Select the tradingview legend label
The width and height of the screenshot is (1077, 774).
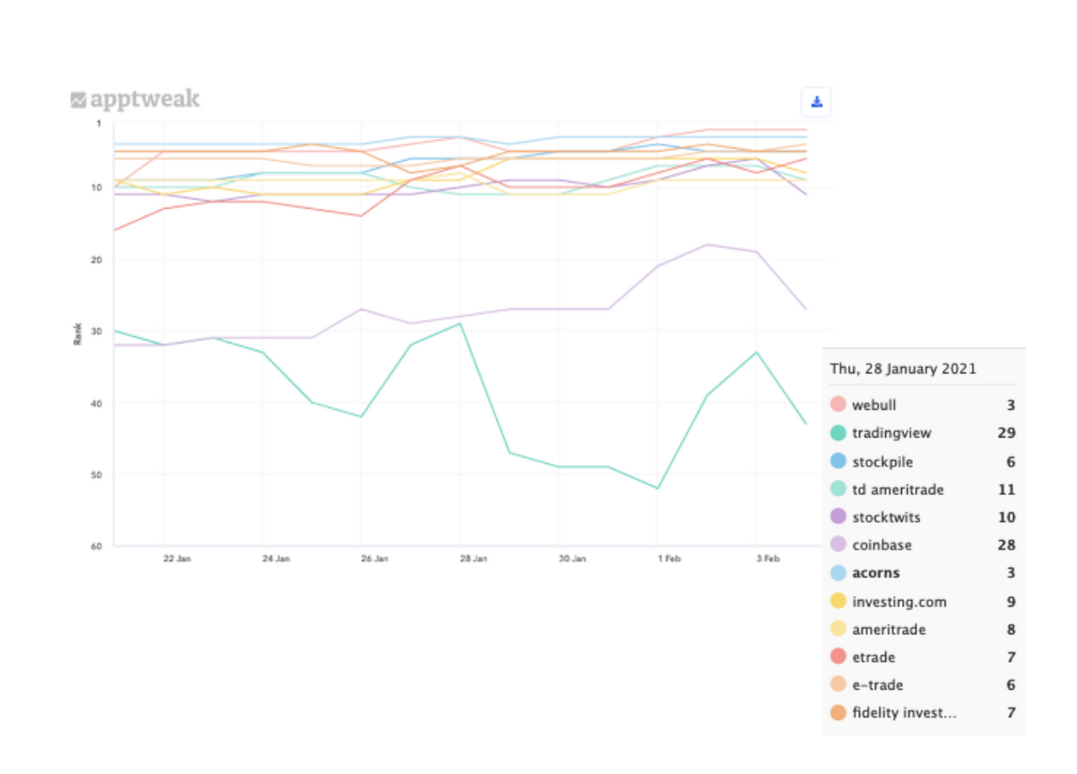tap(892, 433)
